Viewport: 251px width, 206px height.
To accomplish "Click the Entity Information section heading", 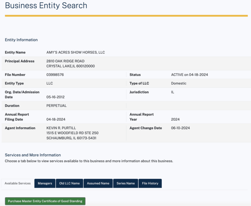I will pyautogui.click(x=21, y=40).
